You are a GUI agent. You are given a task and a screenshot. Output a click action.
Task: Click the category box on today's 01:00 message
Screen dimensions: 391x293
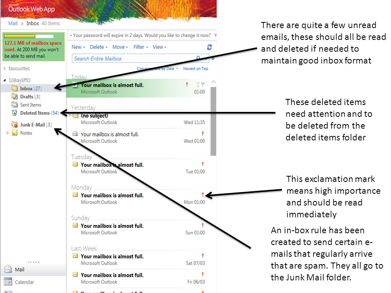pos(198,85)
